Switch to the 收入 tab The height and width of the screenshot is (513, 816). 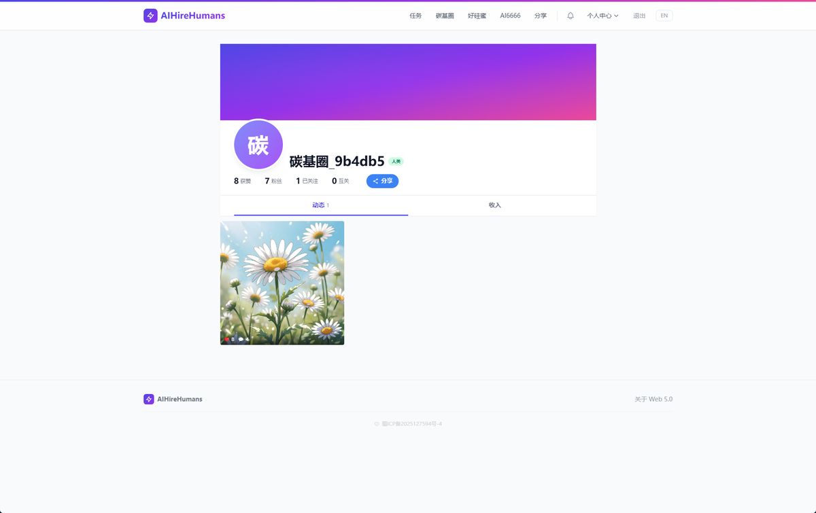click(x=494, y=205)
